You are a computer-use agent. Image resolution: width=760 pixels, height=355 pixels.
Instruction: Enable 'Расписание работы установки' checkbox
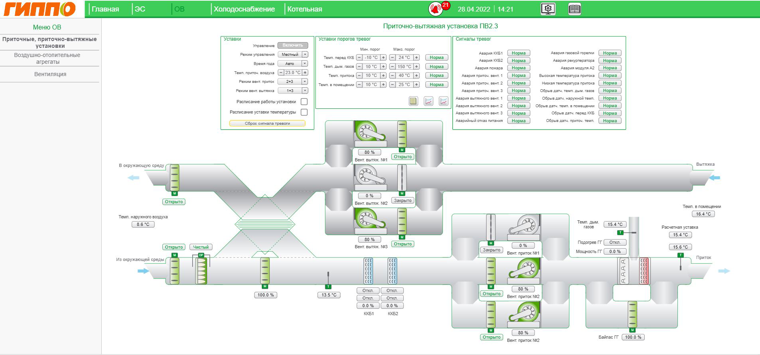[x=304, y=102]
